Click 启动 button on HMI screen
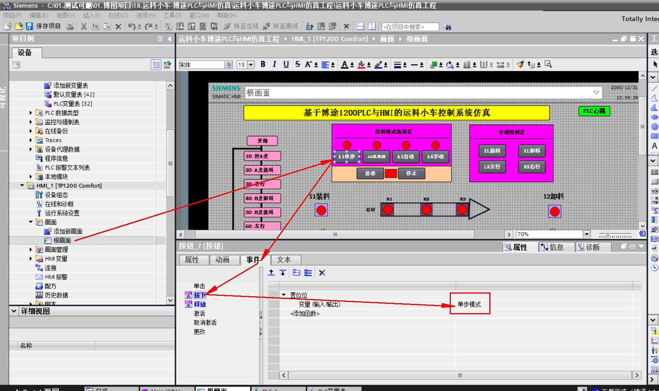 click(x=370, y=173)
